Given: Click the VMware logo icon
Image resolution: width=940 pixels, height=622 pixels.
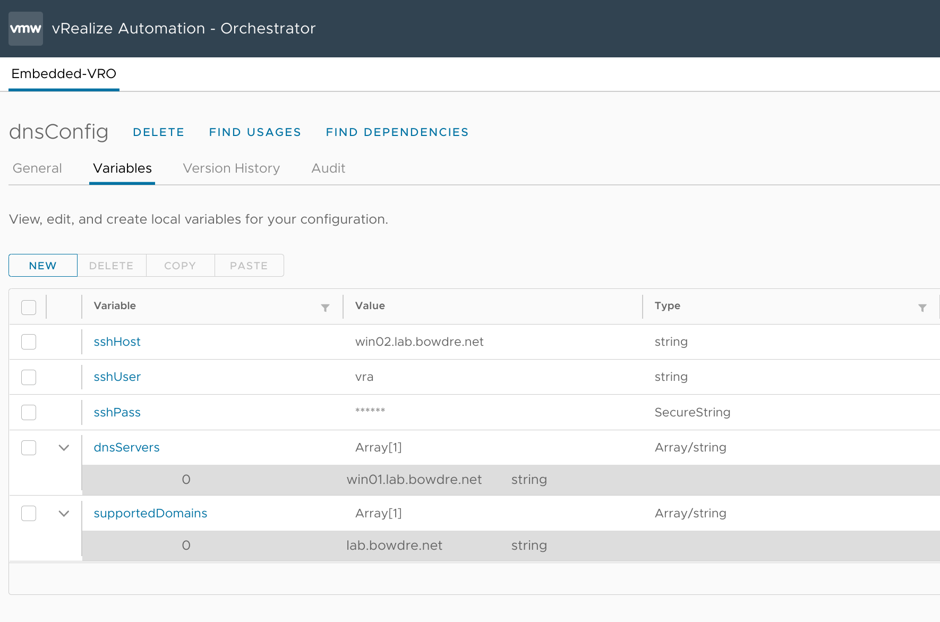Looking at the screenshot, I should click(25, 29).
